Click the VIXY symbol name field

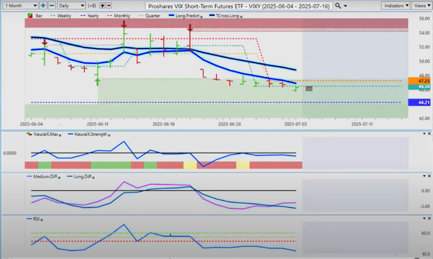pos(238,6)
